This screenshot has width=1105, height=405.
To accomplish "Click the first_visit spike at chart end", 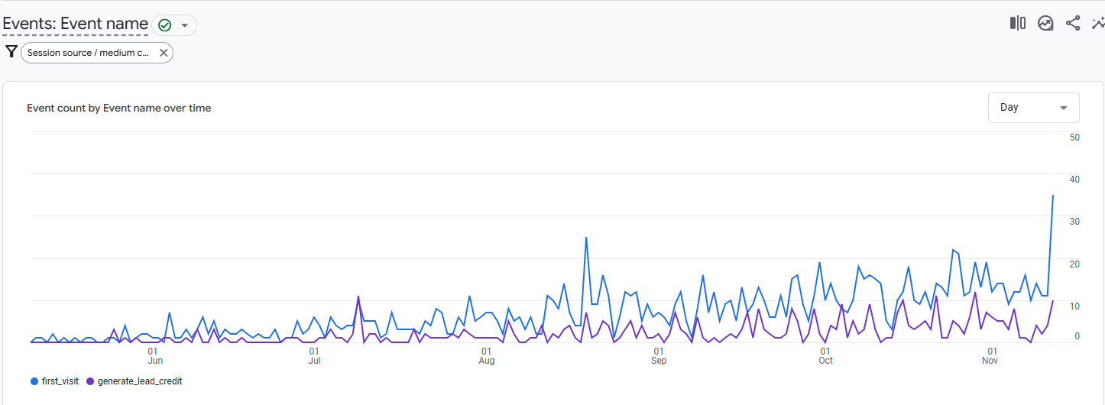I will pyautogui.click(x=1053, y=196).
